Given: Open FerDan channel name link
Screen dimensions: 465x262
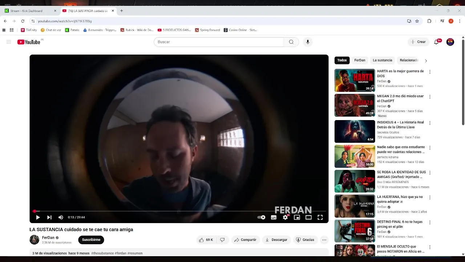Looking at the screenshot, I should coord(48,238).
